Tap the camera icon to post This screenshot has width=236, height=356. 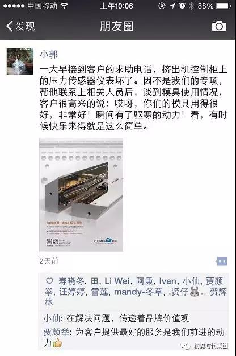219,26
